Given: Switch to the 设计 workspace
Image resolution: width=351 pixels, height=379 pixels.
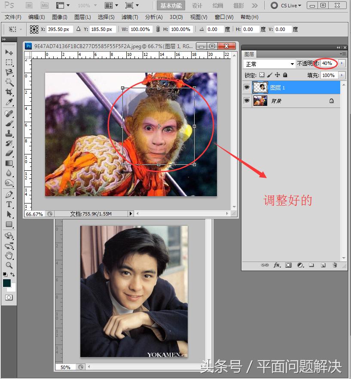Looking at the screenshot, I should click(197, 6).
